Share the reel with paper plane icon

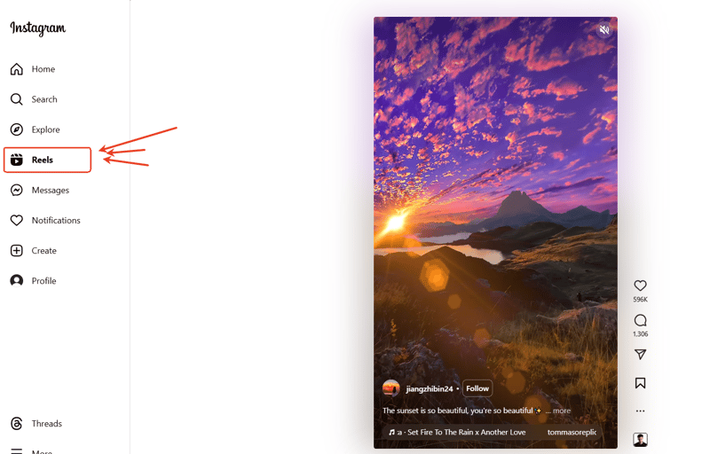[x=640, y=354]
